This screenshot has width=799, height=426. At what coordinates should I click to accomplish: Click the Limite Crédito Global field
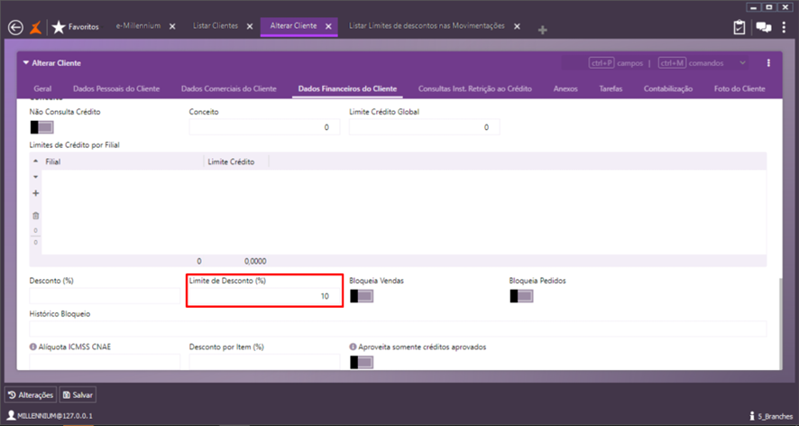(424, 127)
